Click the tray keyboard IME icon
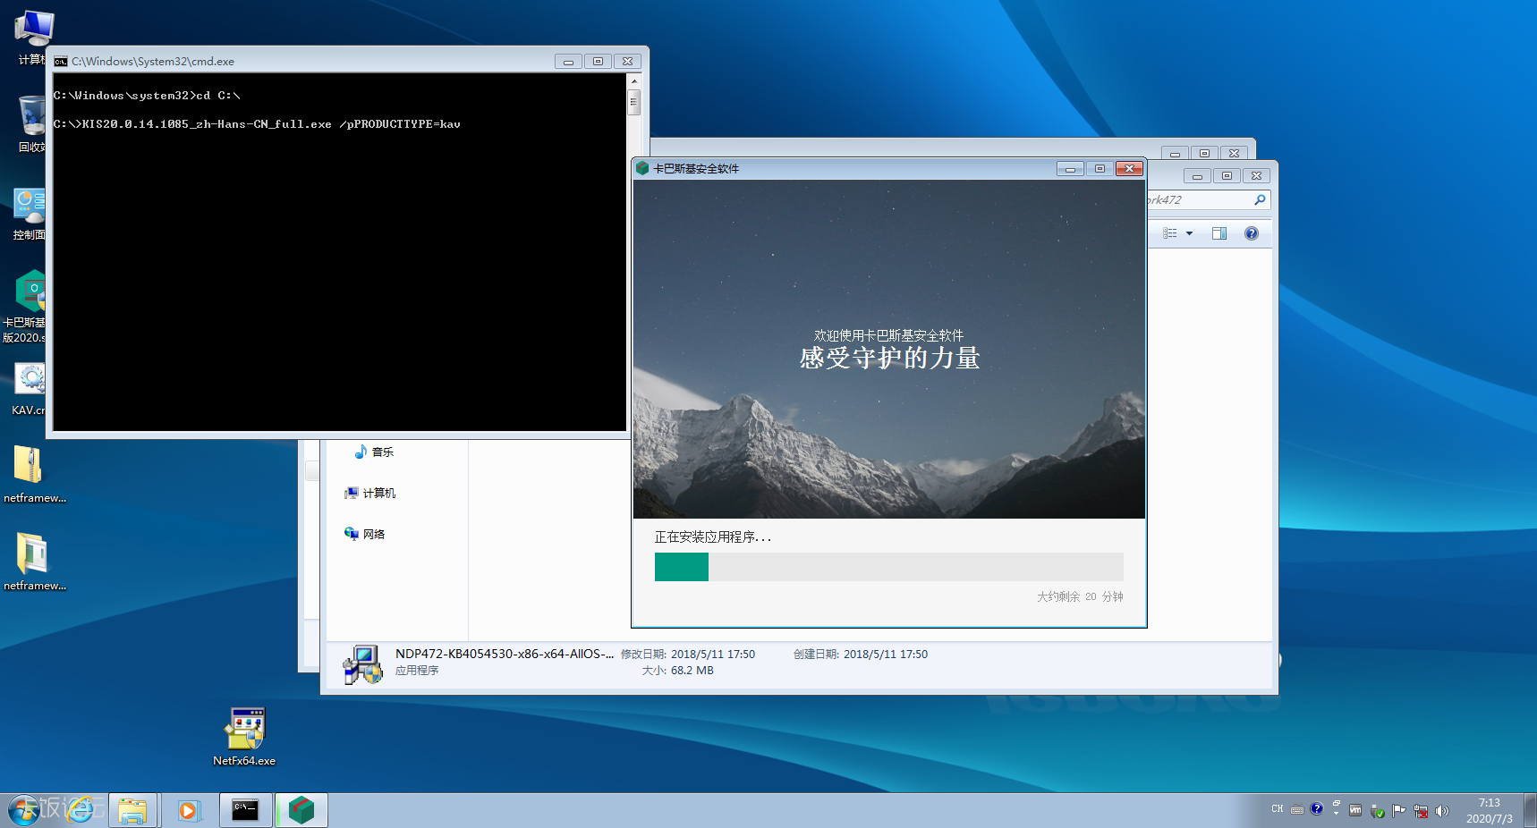Screen dimensions: 1537x828 (x=1297, y=810)
